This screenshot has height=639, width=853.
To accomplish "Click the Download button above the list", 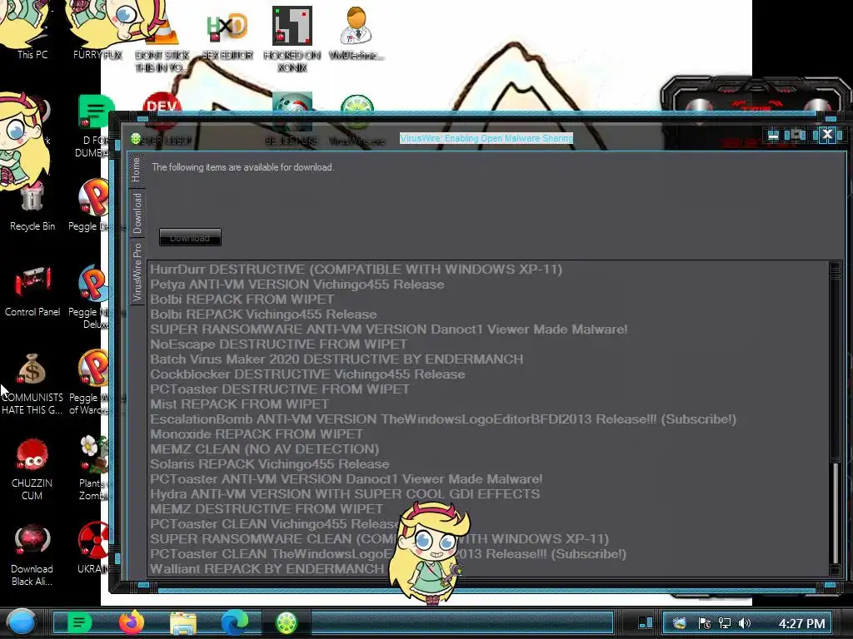I will pos(190,237).
